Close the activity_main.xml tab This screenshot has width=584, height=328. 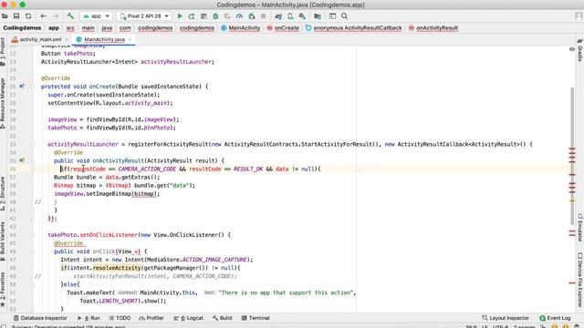[x=67, y=39]
